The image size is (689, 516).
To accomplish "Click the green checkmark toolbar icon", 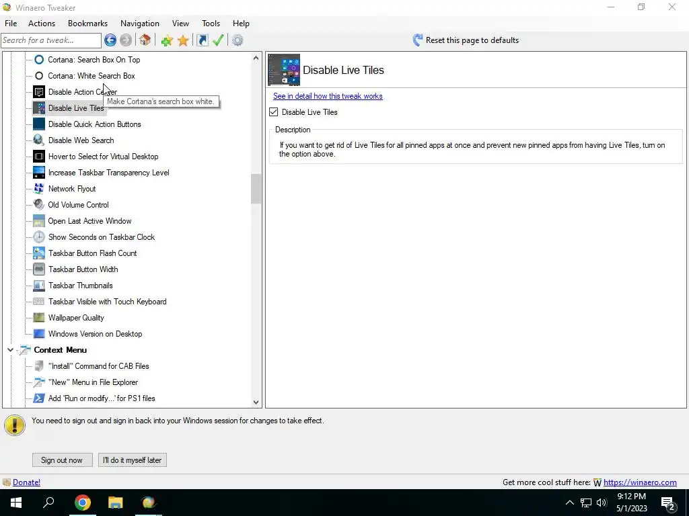I will [218, 40].
